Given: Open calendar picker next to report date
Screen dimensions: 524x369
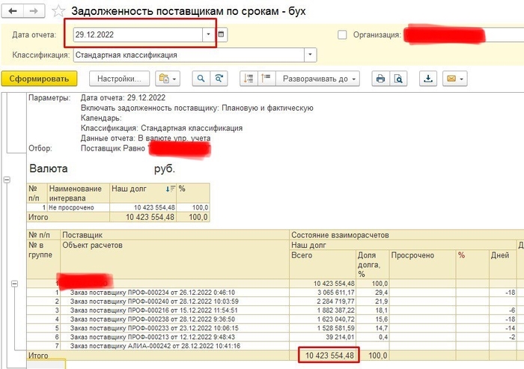Looking at the screenshot, I should [222, 34].
